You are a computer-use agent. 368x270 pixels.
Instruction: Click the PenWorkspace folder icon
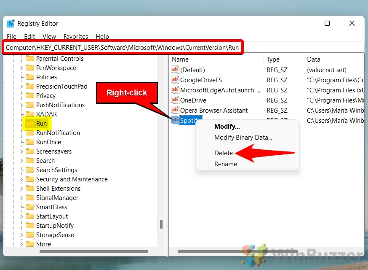click(x=30, y=68)
